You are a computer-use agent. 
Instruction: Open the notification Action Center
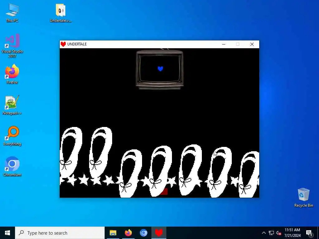coord(309,233)
